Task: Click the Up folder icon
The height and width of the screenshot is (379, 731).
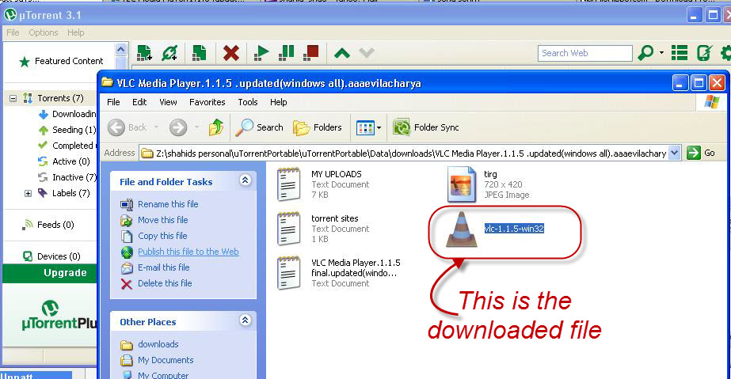Action: pyautogui.click(x=216, y=127)
